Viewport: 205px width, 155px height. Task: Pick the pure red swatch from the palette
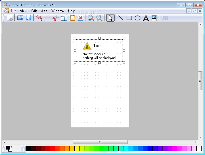(53, 149)
